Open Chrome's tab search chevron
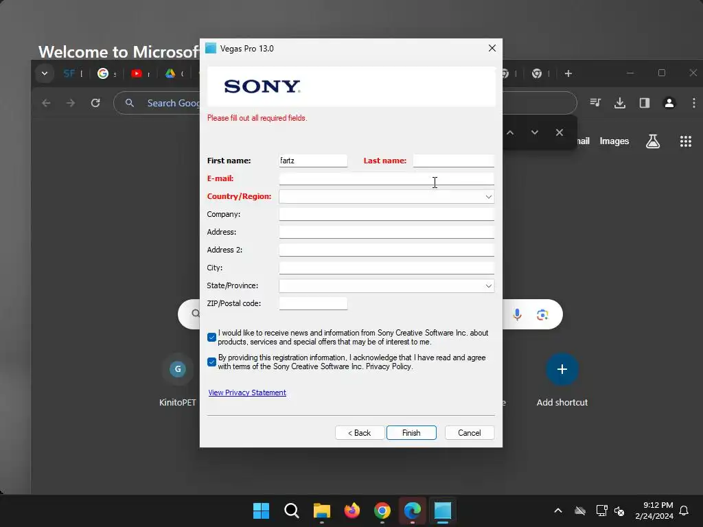Screen dimensions: 703x527 pyautogui.click(x=45, y=73)
